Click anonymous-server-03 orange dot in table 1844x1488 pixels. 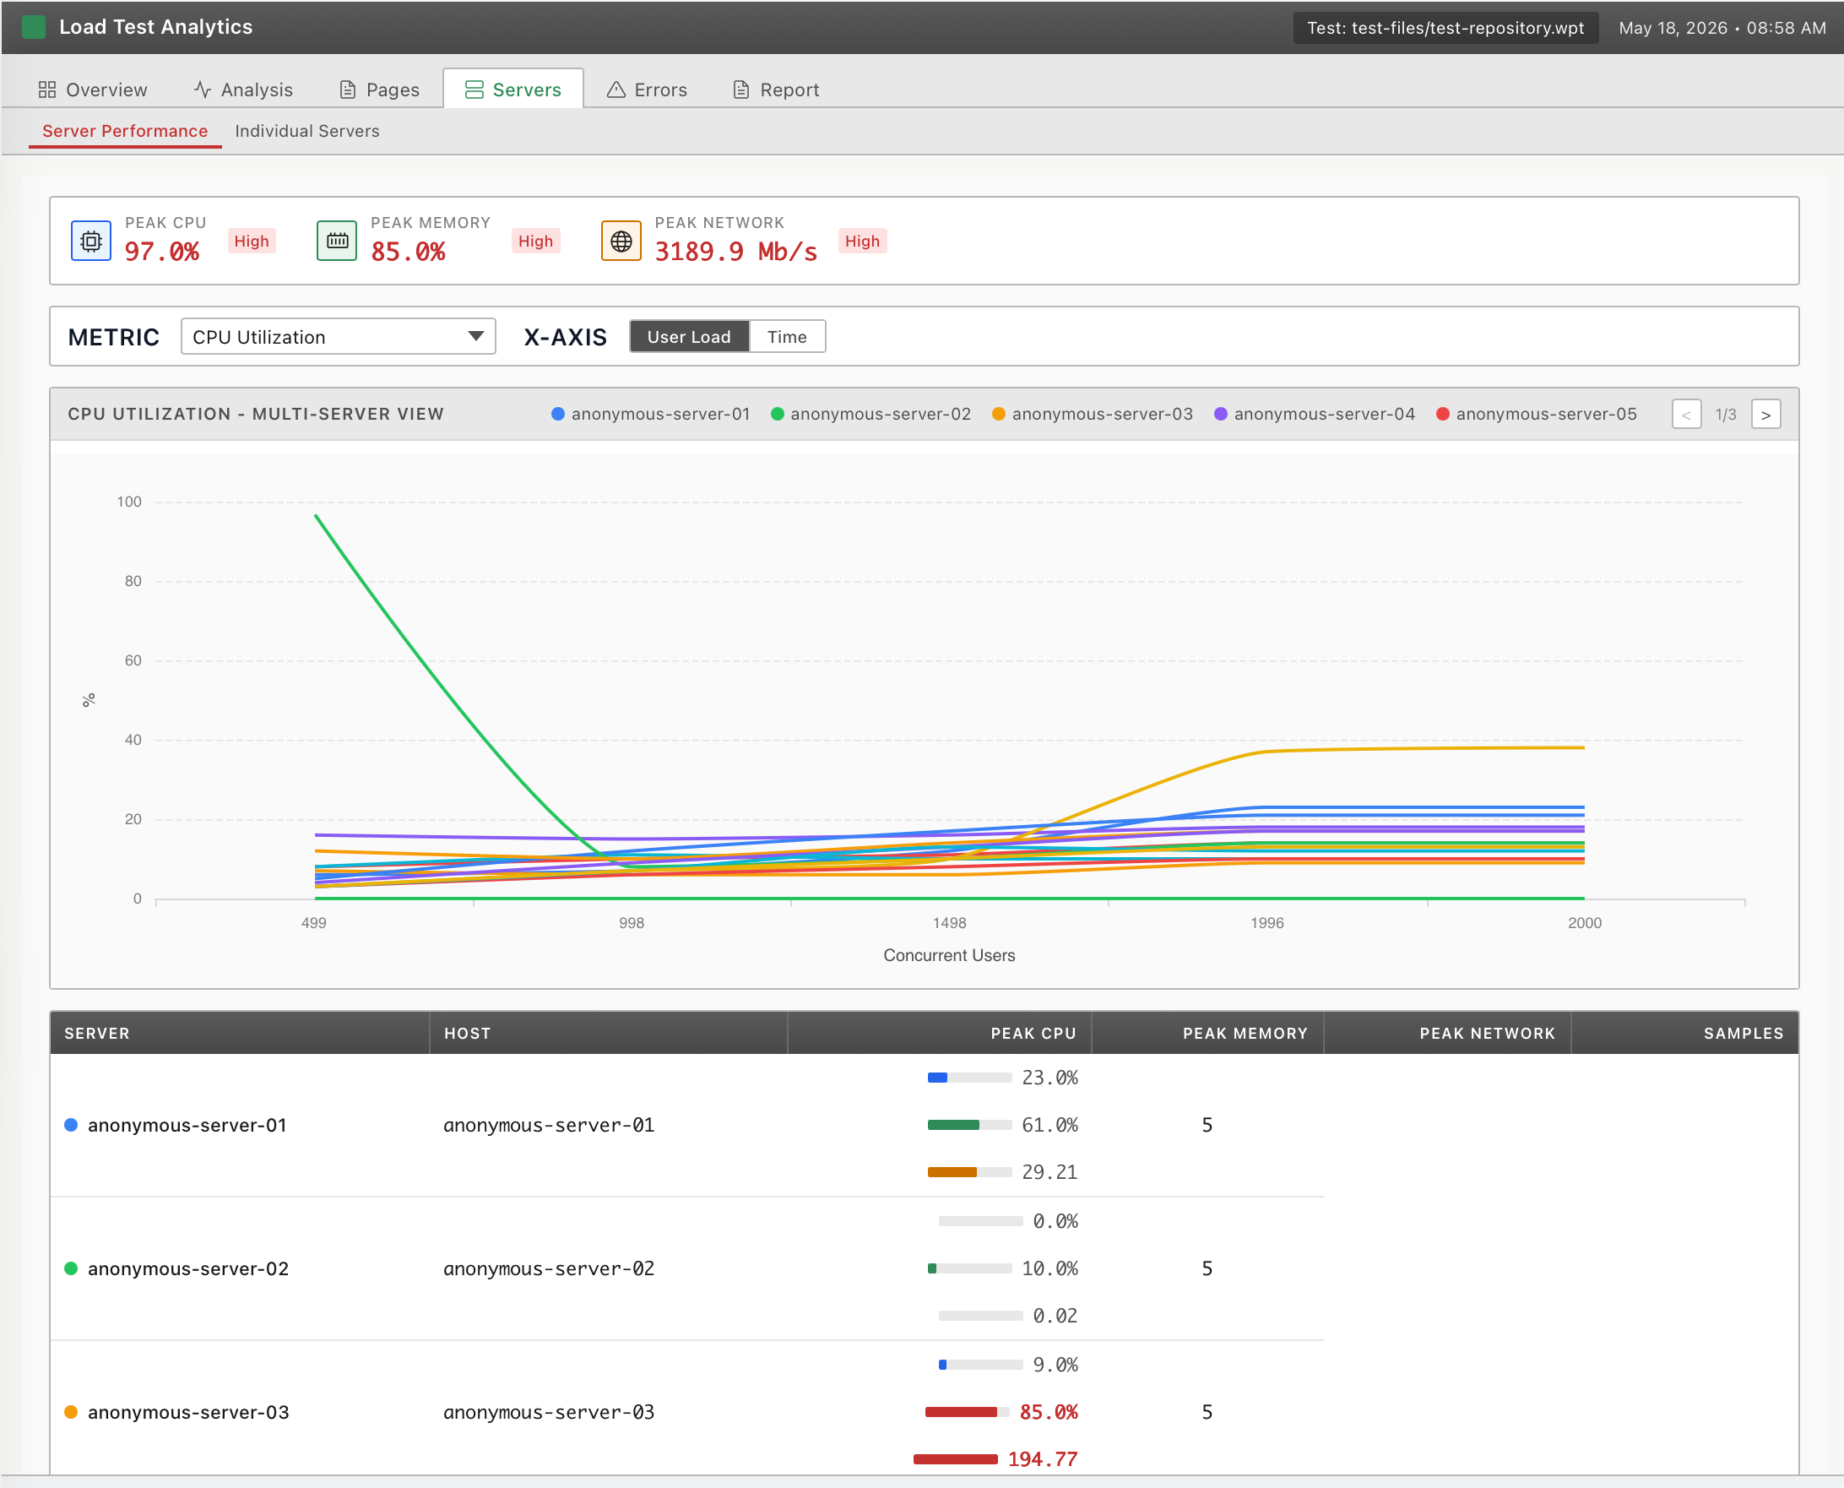tap(71, 1412)
